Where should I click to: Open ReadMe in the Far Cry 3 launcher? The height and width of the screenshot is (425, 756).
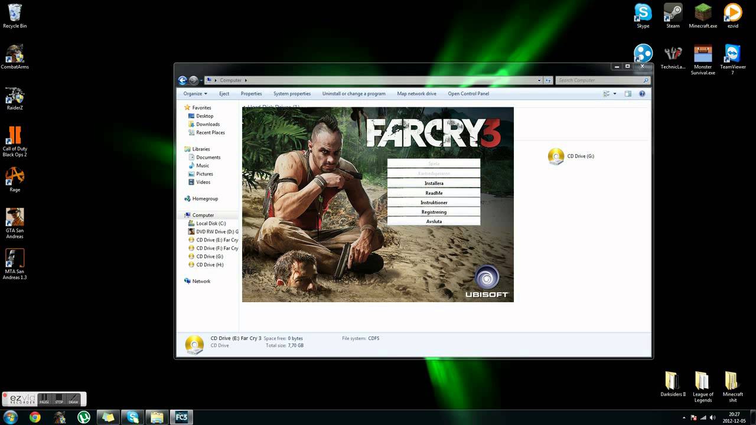[x=434, y=193]
